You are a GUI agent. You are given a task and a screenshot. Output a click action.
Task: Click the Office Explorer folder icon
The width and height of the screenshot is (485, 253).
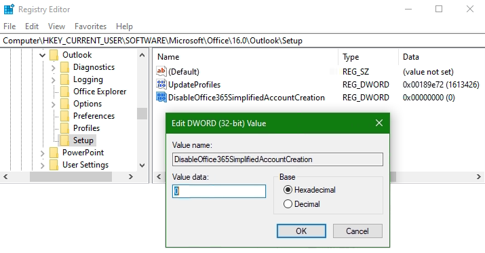(64, 92)
